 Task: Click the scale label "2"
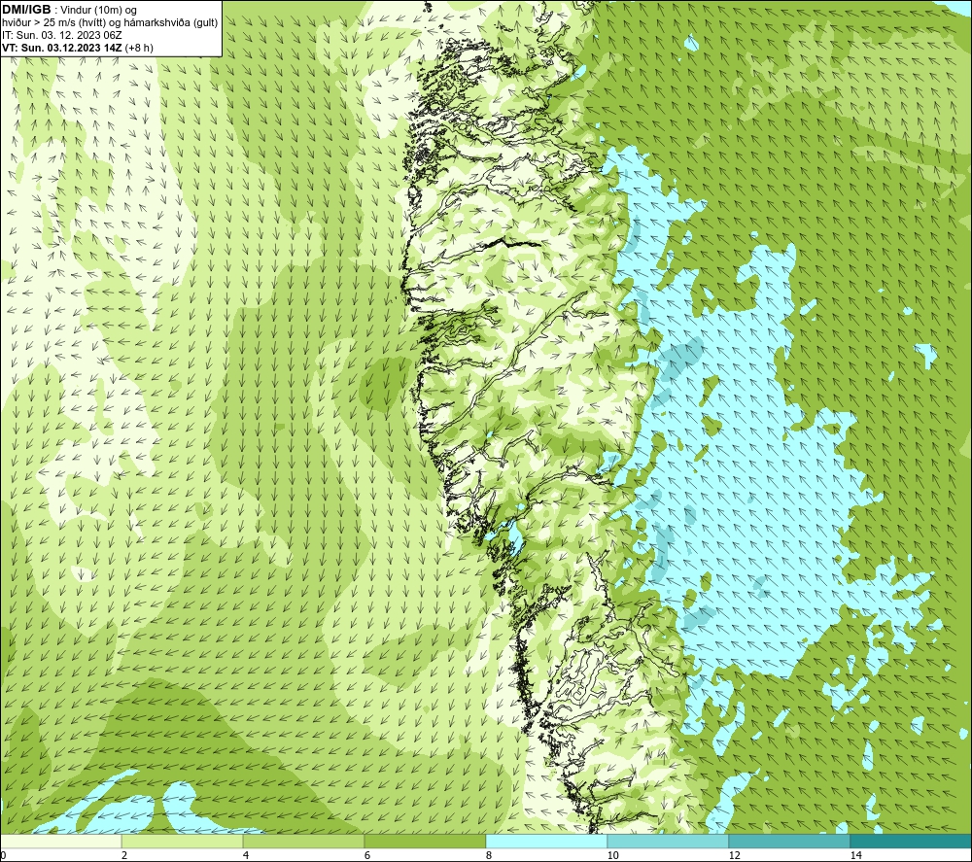pos(124,855)
